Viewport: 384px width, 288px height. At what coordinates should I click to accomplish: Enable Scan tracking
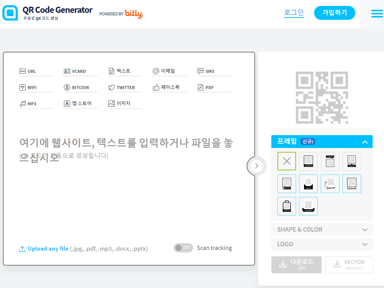click(x=183, y=248)
